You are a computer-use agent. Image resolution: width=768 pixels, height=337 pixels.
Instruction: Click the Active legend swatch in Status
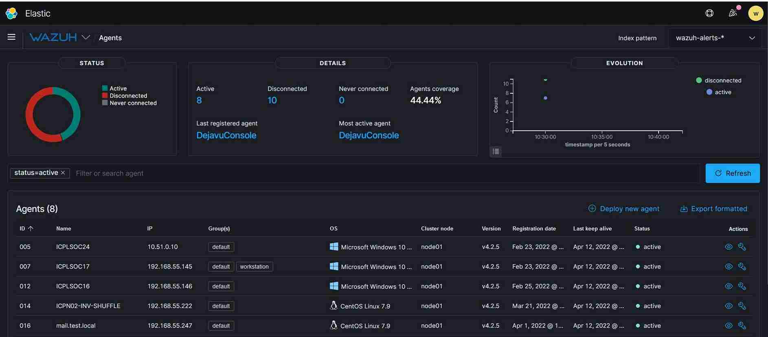[x=105, y=88]
